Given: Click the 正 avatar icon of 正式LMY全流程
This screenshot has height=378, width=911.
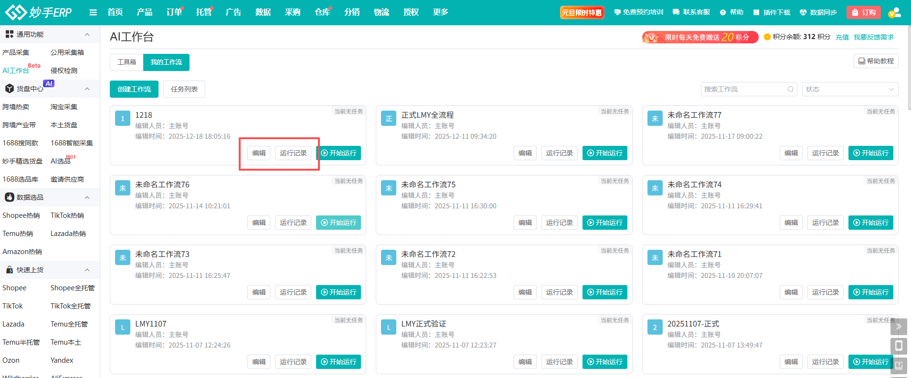Looking at the screenshot, I should (x=389, y=119).
